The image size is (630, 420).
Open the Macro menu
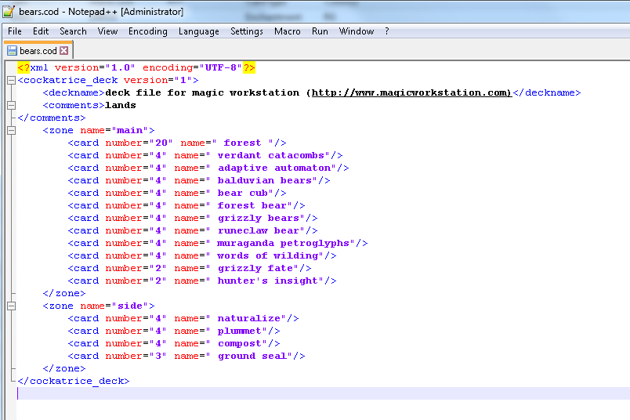point(288,31)
